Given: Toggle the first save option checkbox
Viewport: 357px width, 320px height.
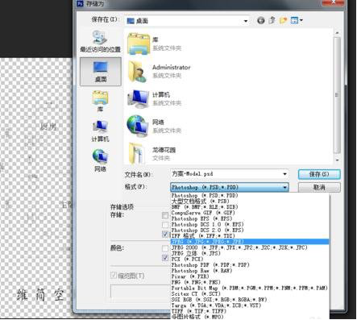Looking at the screenshot, I should [165, 215].
